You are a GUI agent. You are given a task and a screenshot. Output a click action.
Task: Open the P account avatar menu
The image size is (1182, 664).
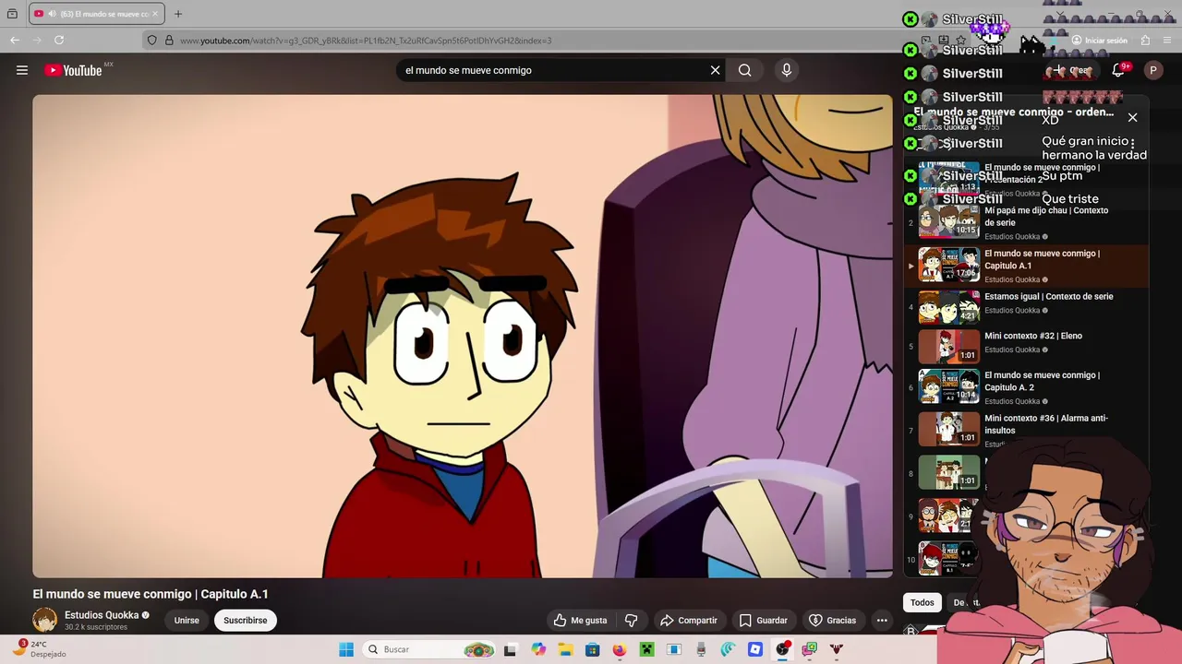(x=1152, y=70)
